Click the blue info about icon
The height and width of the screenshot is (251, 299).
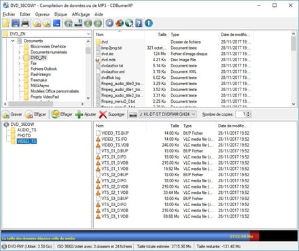pyautogui.click(x=149, y=23)
